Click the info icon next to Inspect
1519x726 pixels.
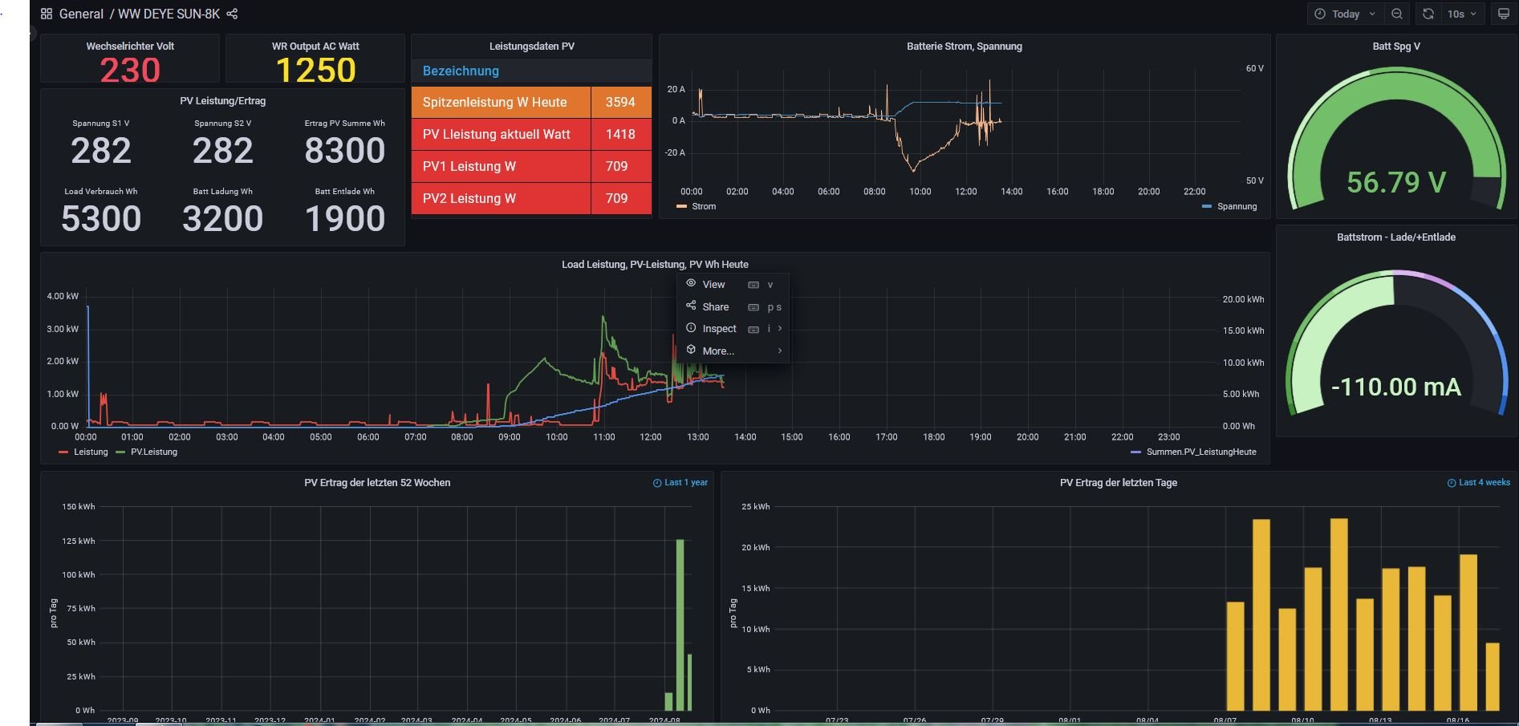pos(691,328)
